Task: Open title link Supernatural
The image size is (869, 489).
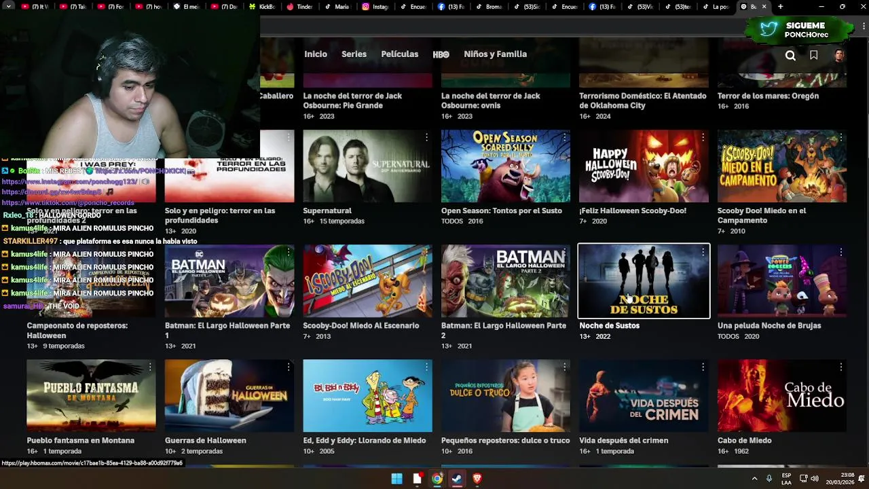Action: click(x=327, y=211)
